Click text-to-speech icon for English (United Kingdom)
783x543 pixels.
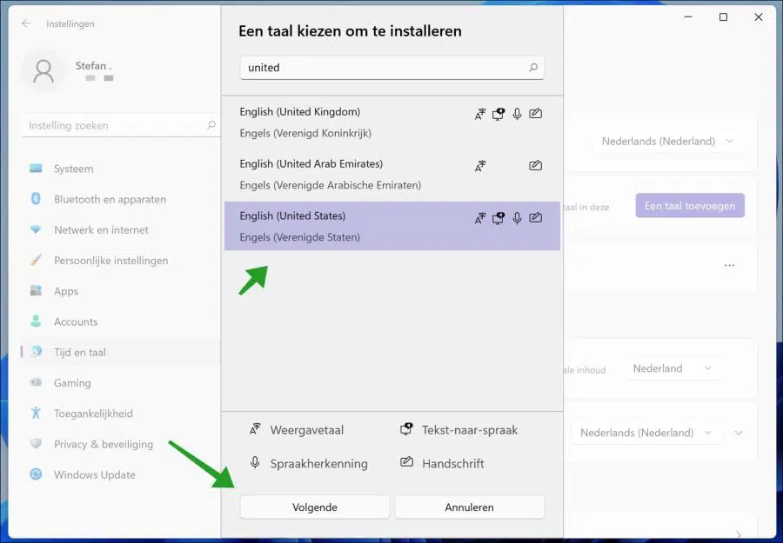point(499,114)
